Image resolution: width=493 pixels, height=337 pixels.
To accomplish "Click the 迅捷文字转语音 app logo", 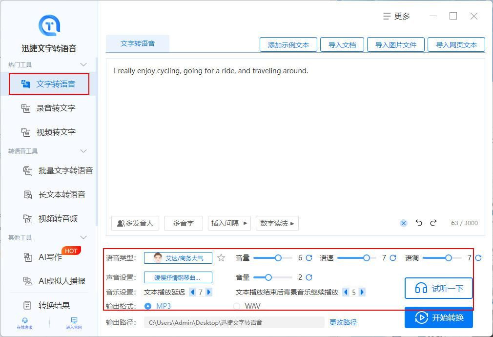I will click(49, 25).
